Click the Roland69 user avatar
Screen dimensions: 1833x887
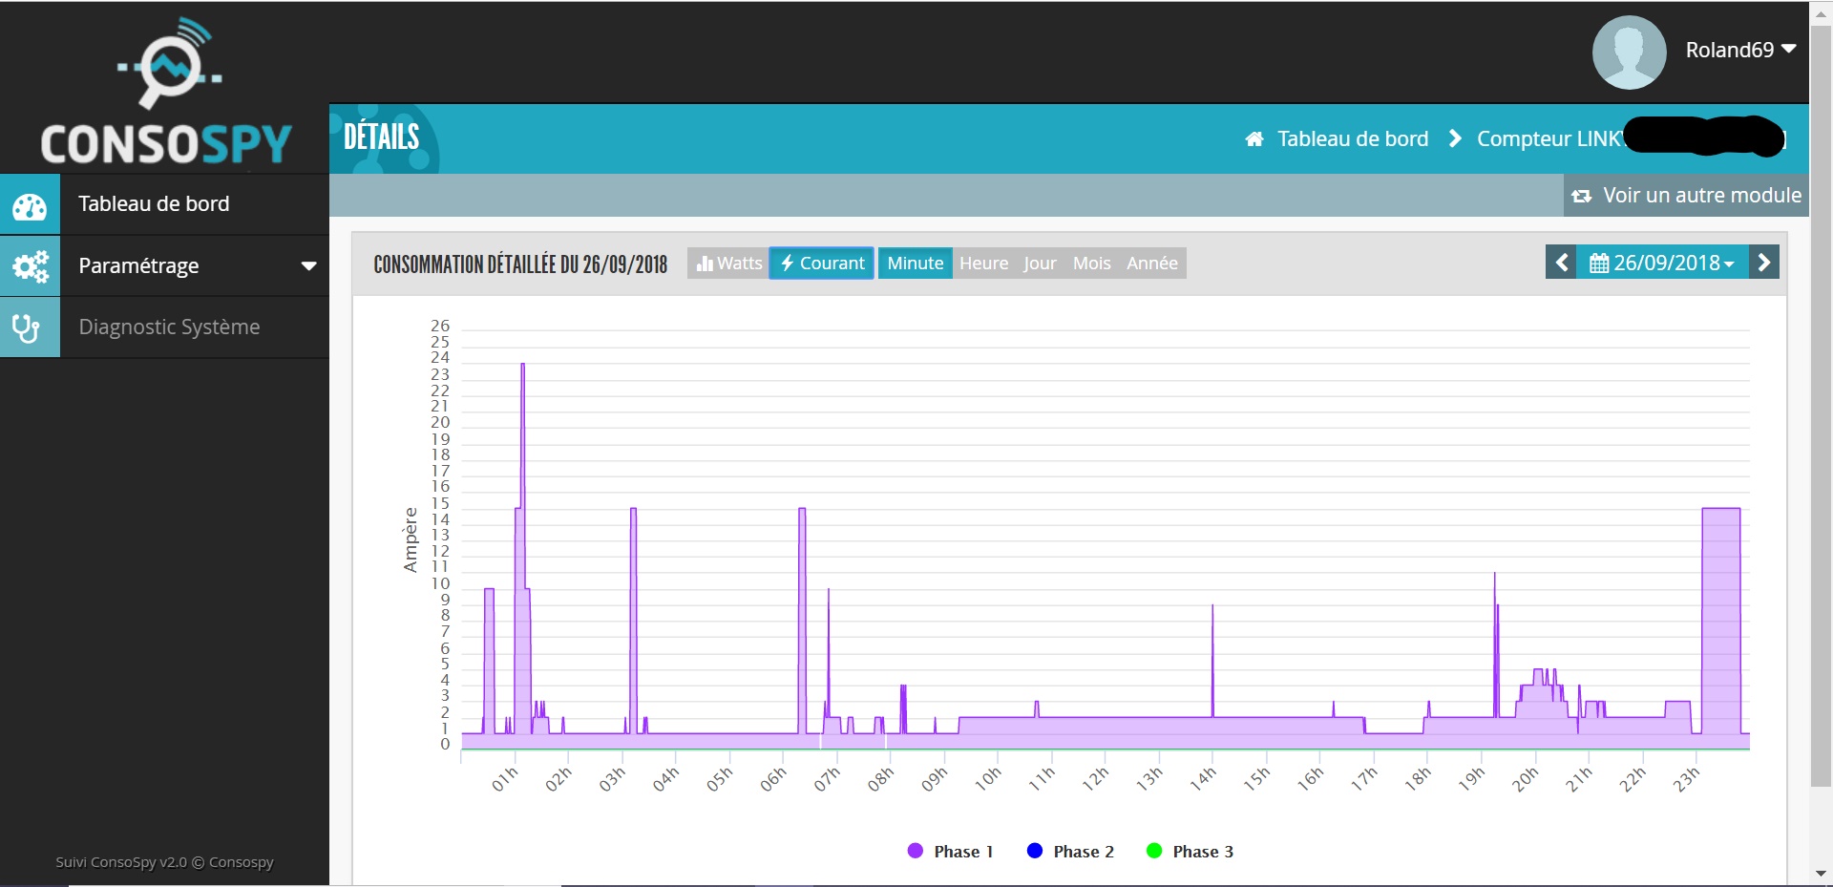(x=1629, y=52)
